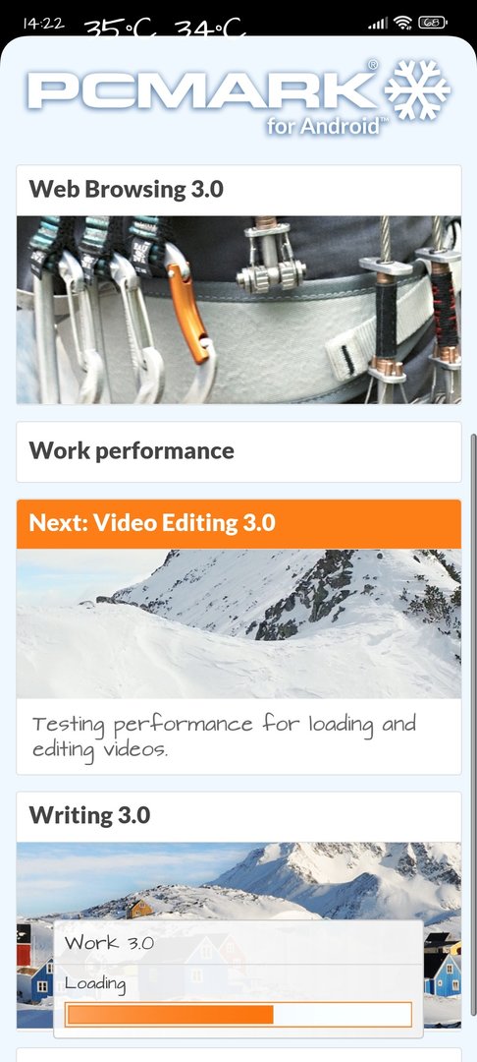Tap the cellular signal strength icon
The width and height of the screenshot is (477, 1062).
(379, 25)
